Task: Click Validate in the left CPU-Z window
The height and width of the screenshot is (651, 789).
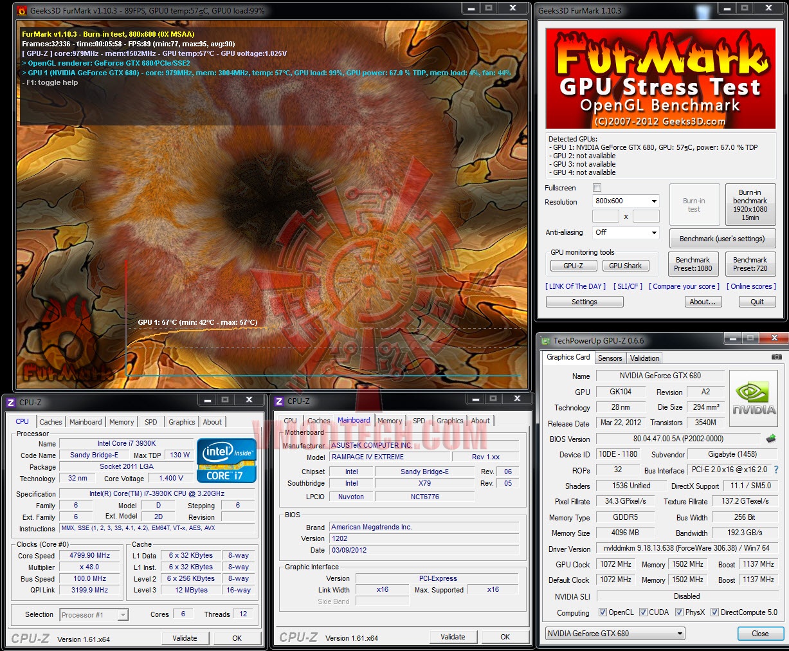Action: (185, 638)
